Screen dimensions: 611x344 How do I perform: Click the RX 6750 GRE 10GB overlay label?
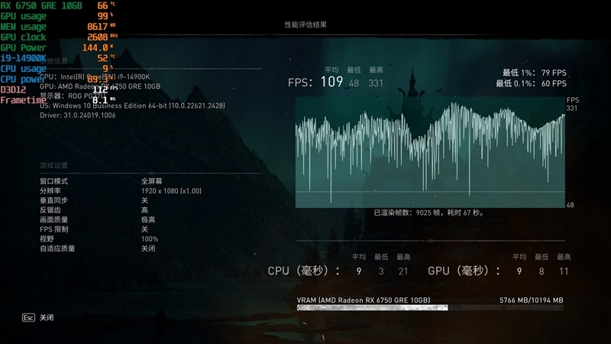tap(41, 6)
